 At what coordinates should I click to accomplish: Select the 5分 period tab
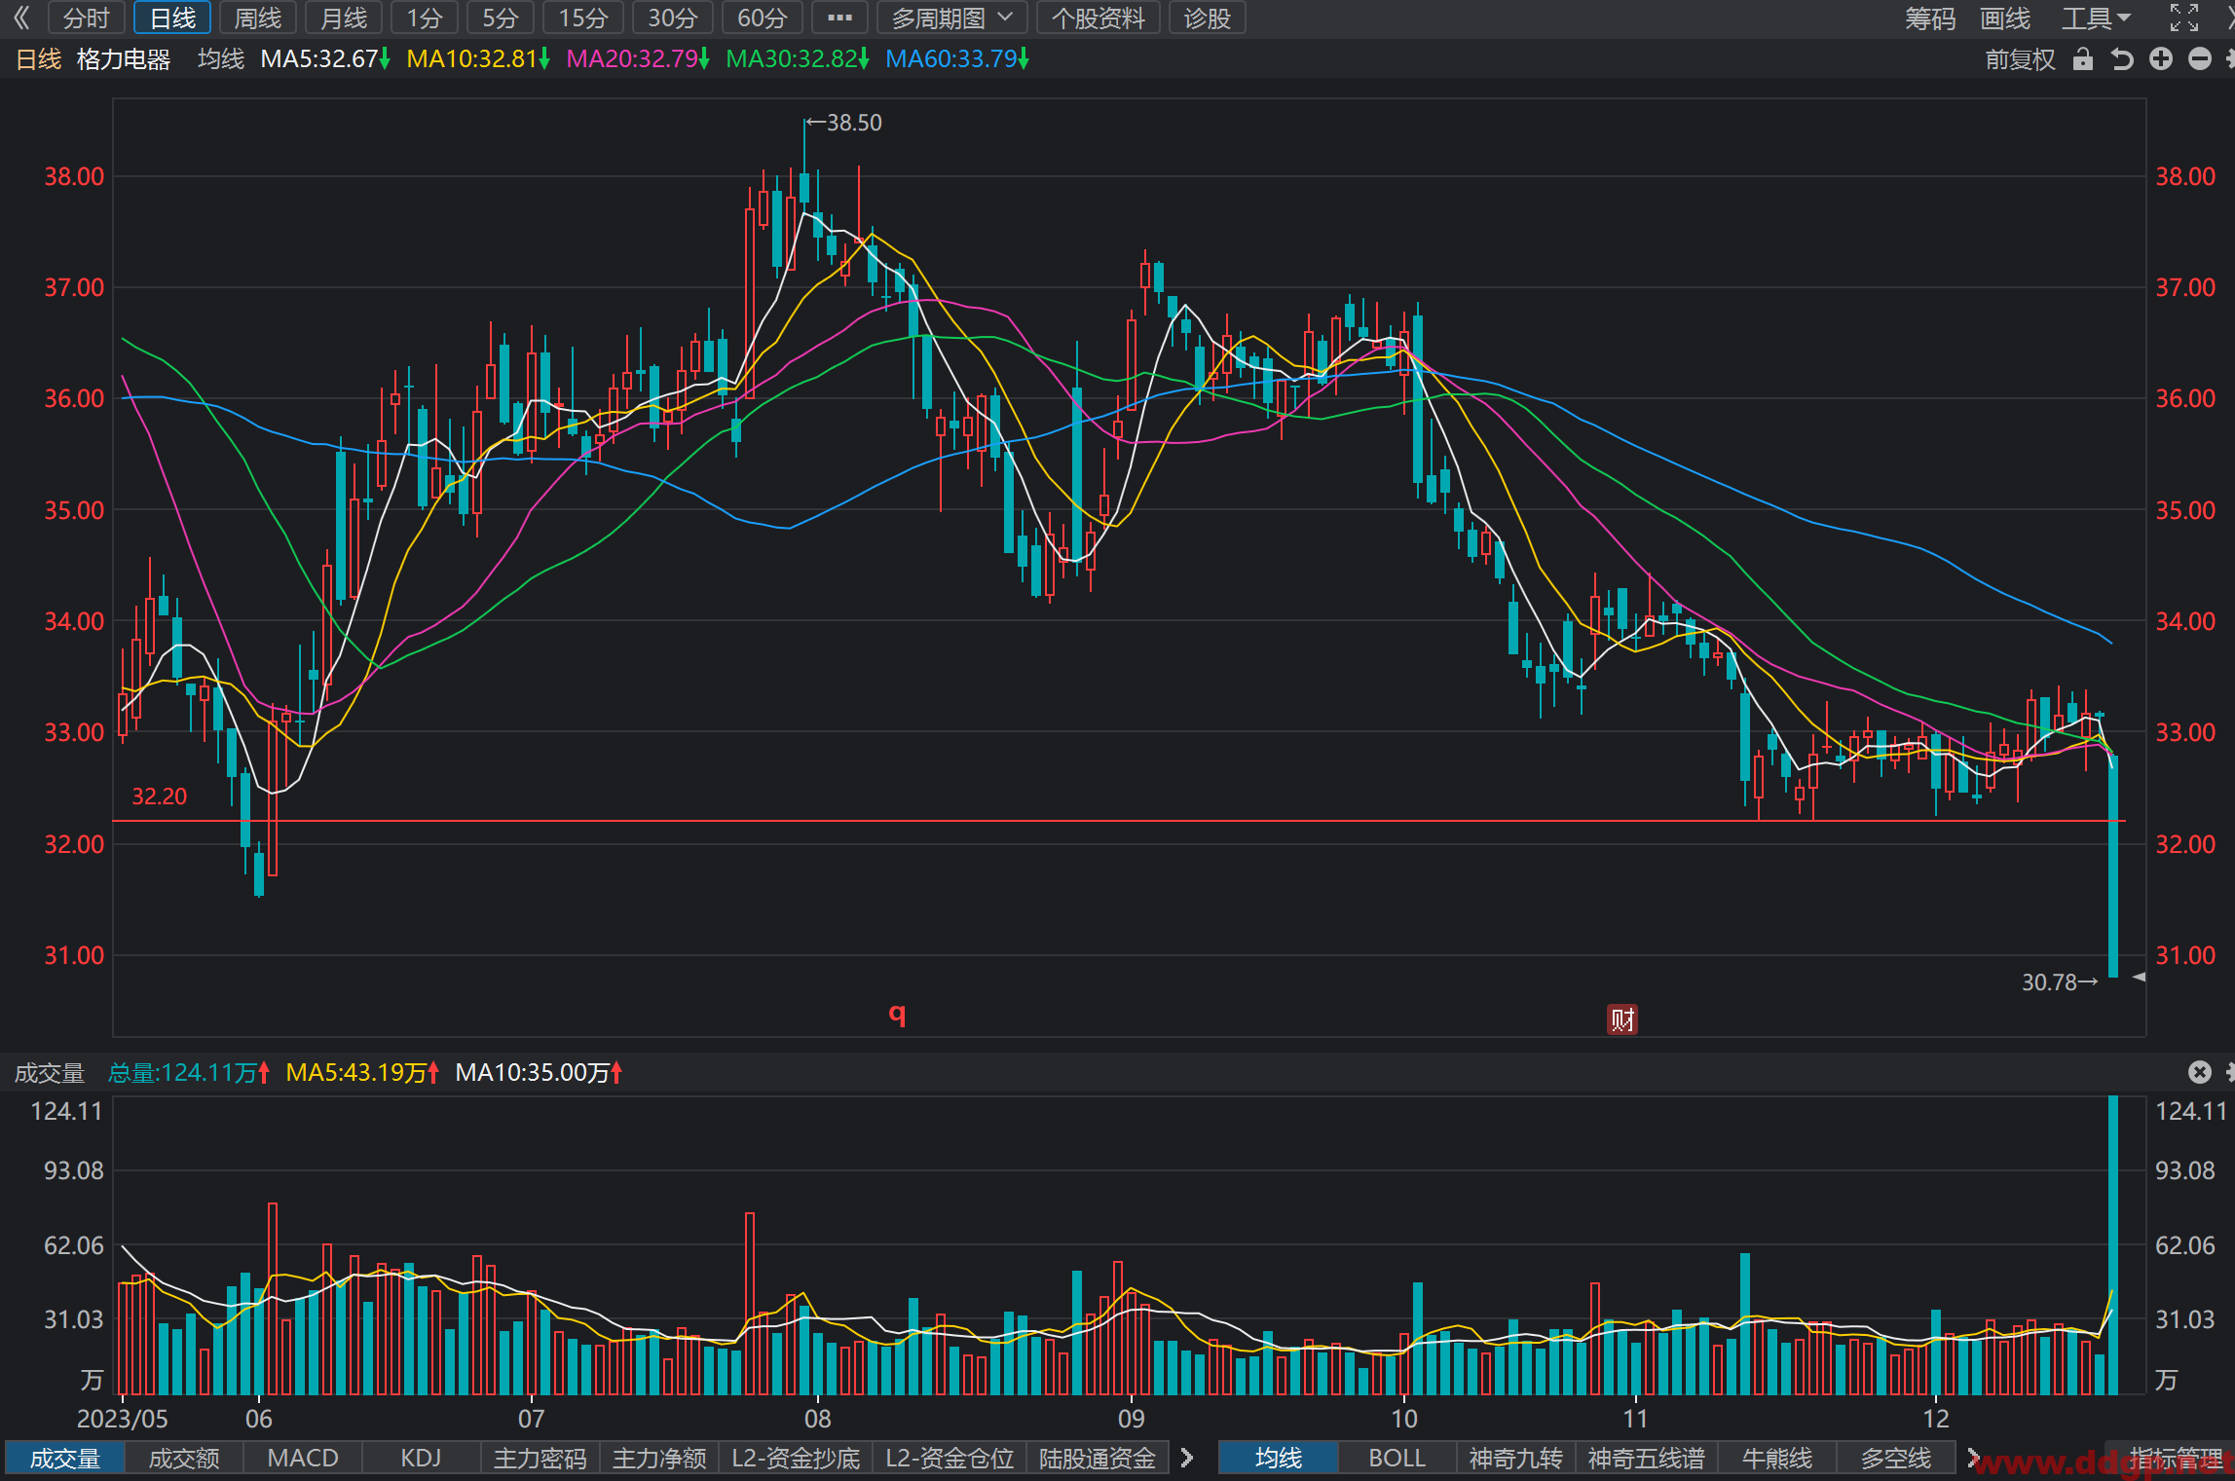[501, 18]
